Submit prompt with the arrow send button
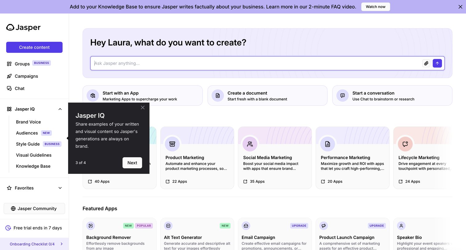The height and width of the screenshot is (250, 466). click(x=437, y=63)
